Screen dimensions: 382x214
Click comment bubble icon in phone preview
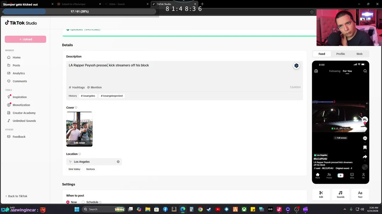[365, 138]
